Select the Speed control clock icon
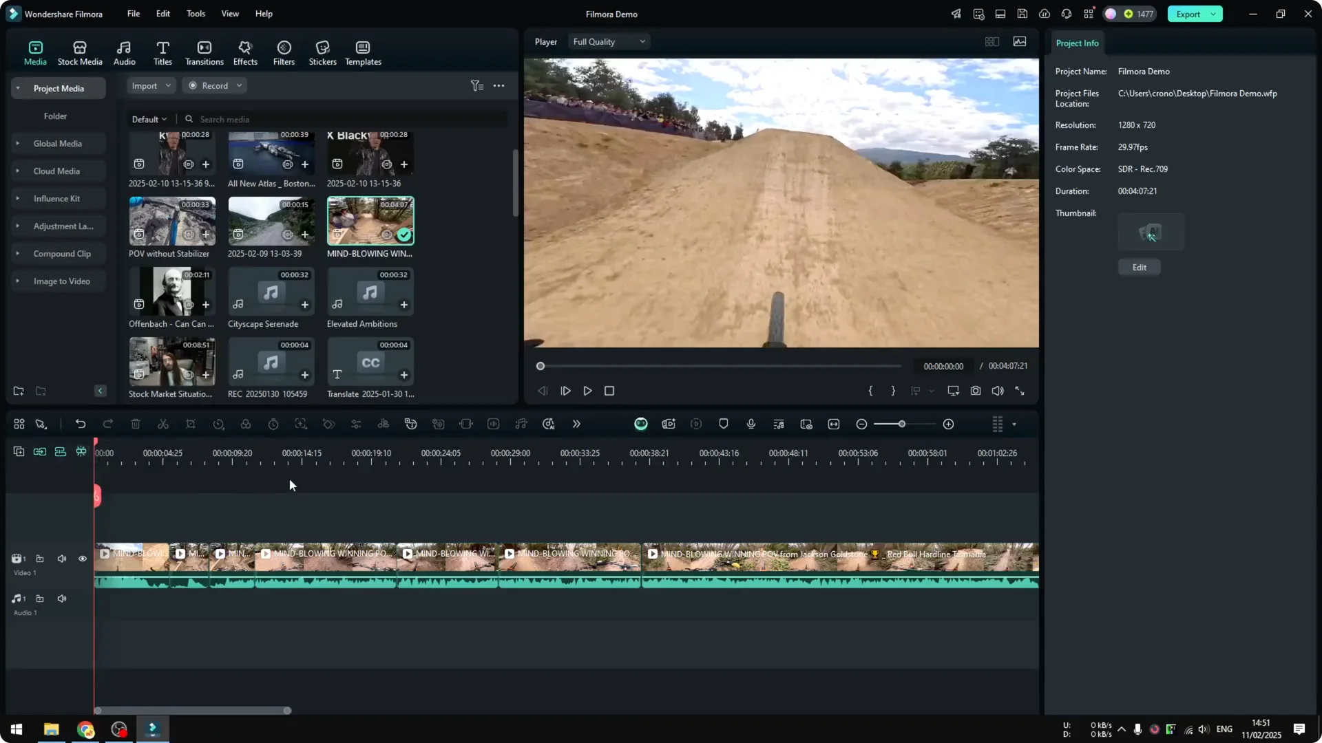Viewport: 1322px width, 743px height. pos(219,424)
